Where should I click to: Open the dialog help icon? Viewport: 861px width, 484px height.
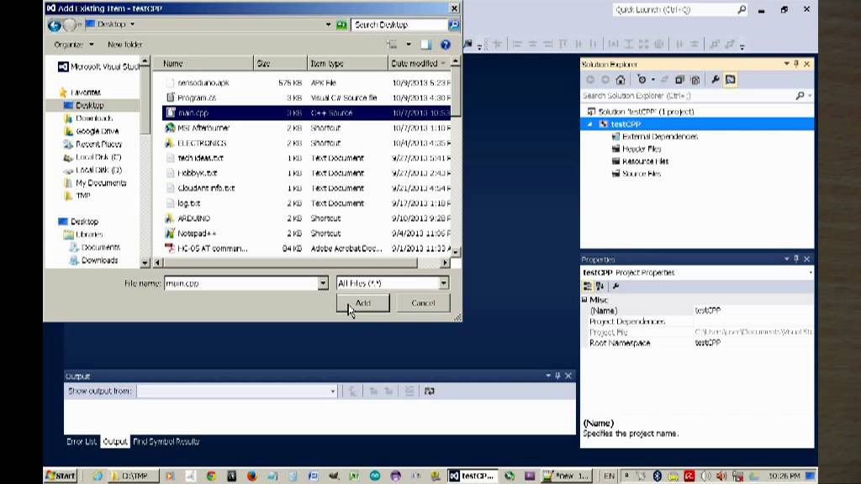[446, 45]
